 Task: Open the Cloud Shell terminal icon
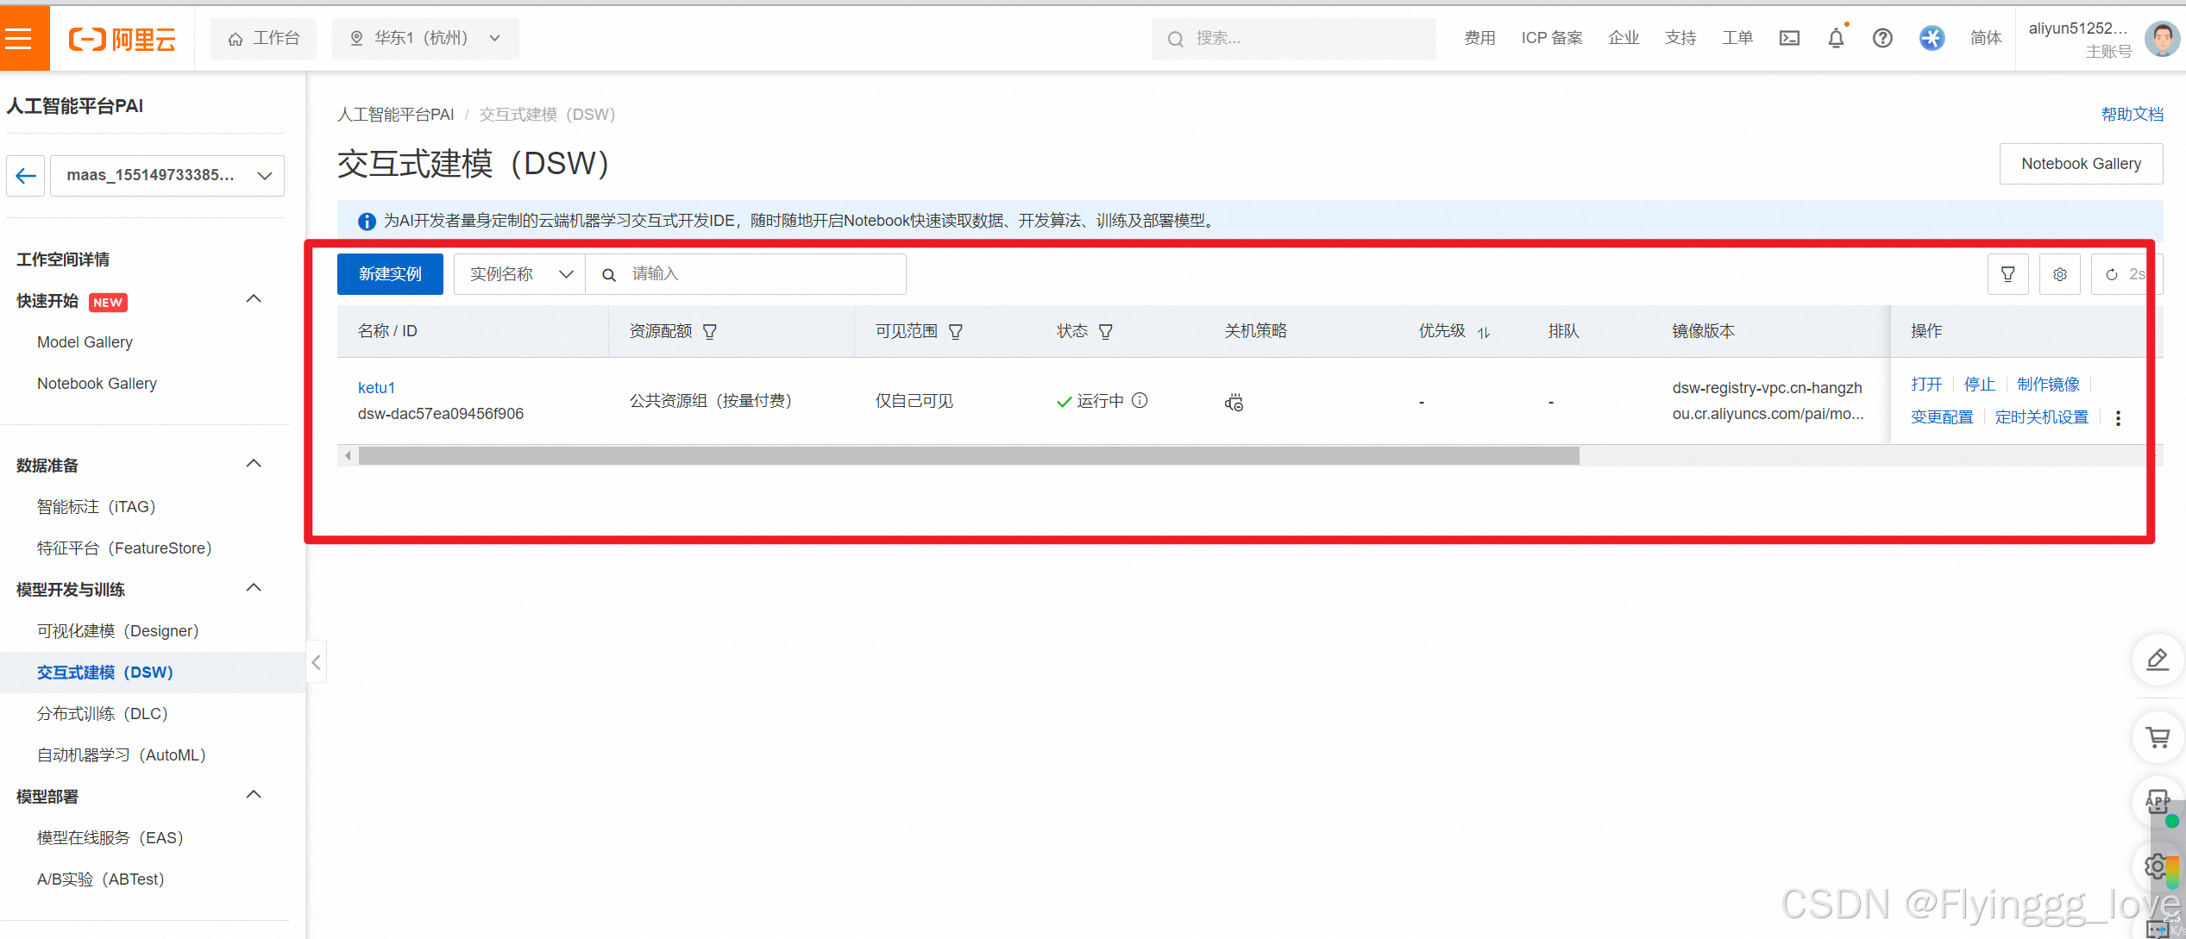click(x=1789, y=38)
